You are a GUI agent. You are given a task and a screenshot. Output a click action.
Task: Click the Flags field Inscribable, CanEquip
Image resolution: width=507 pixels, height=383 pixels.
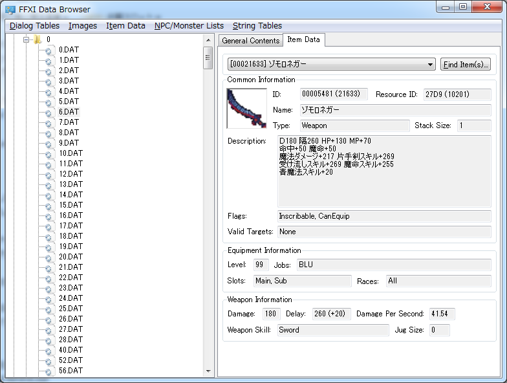384,216
